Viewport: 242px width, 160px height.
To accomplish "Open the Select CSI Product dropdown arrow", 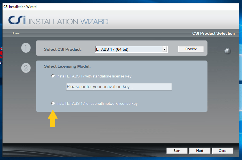I will (165, 49).
